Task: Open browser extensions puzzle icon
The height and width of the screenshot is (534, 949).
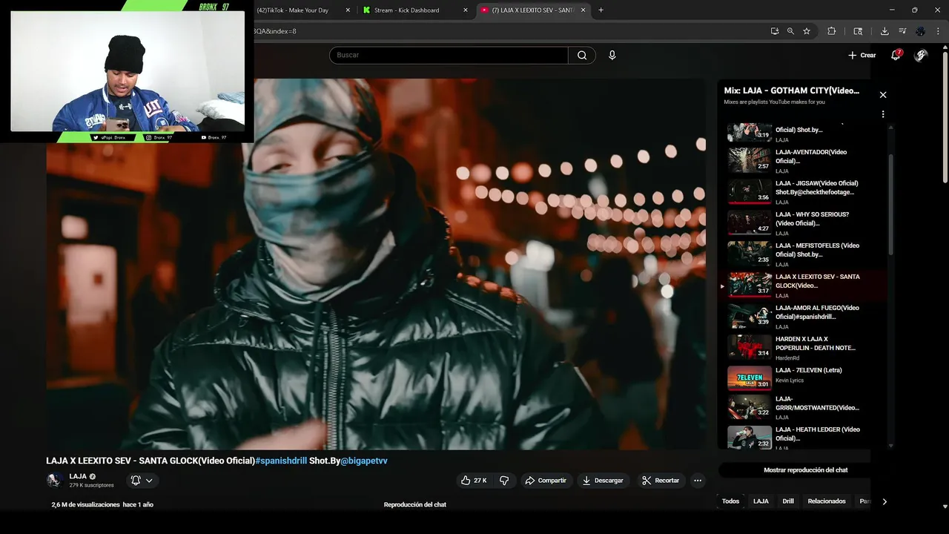Action: click(x=831, y=31)
